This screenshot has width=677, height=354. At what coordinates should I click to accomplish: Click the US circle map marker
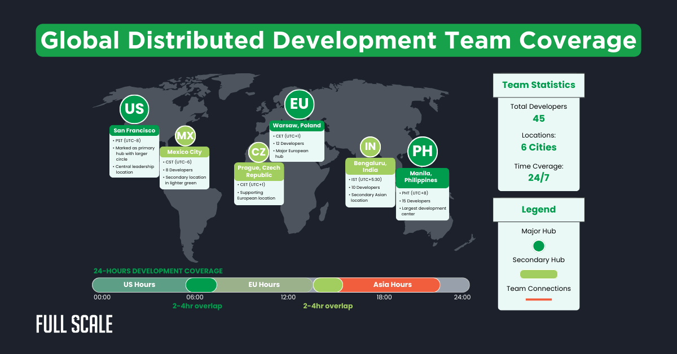[x=134, y=109]
